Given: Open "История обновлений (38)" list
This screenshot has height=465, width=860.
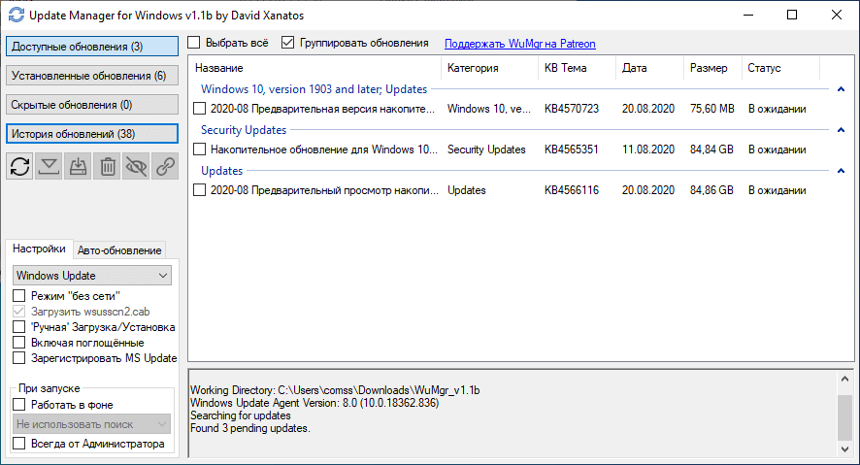Looking at the screenshot, I should coord(92,134).
